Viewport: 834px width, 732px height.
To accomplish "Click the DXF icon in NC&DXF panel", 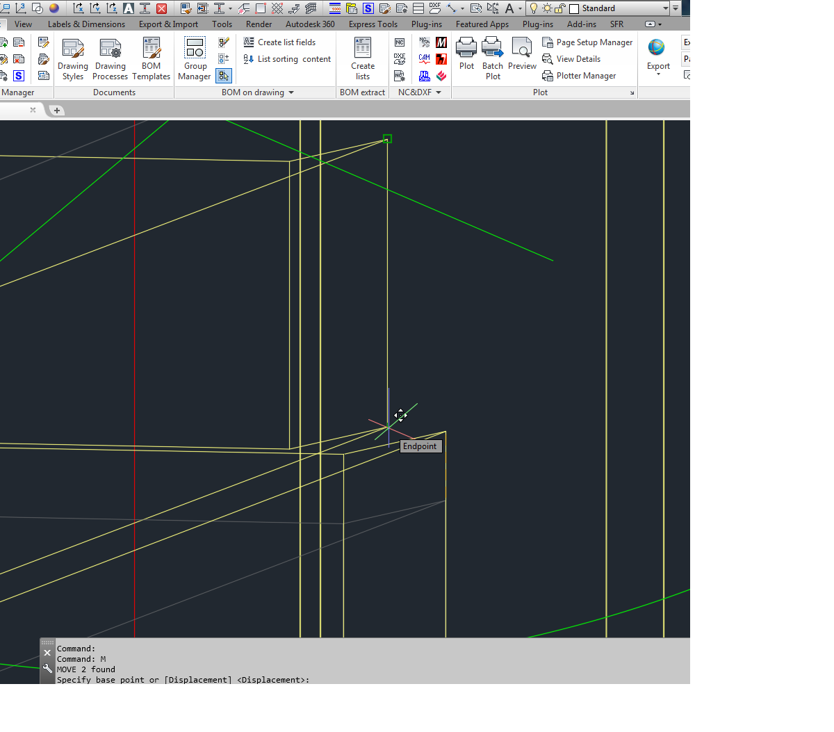I will coord(400,59).
